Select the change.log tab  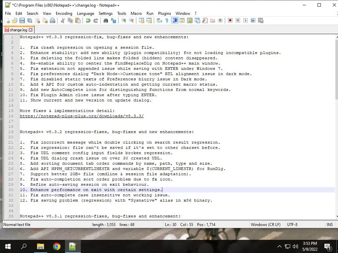pos(18,30)
